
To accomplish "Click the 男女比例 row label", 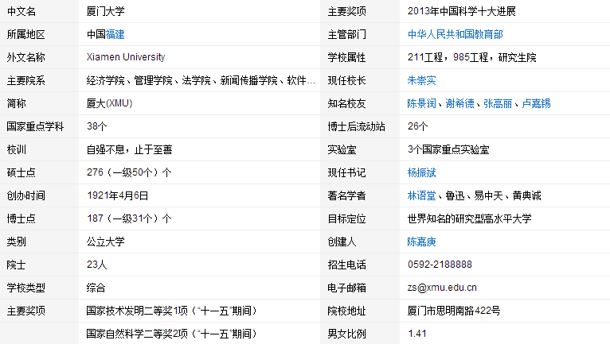I will click(x=346, y=334).
